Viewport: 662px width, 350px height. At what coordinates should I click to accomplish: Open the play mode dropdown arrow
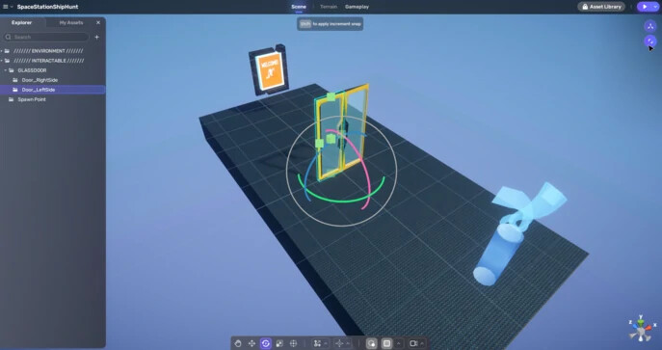654,7
